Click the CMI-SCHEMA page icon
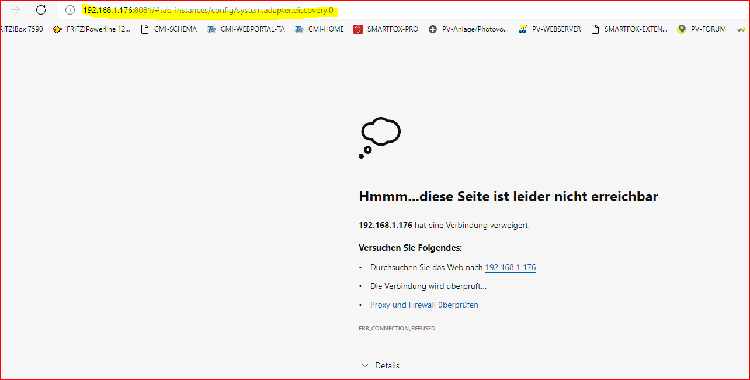The width and height of the screenshot is (750, 380). (145, 29)
